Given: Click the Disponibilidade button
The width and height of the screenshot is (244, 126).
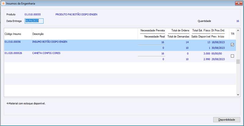Looking at the screenshot, I should tap(227, 120).
